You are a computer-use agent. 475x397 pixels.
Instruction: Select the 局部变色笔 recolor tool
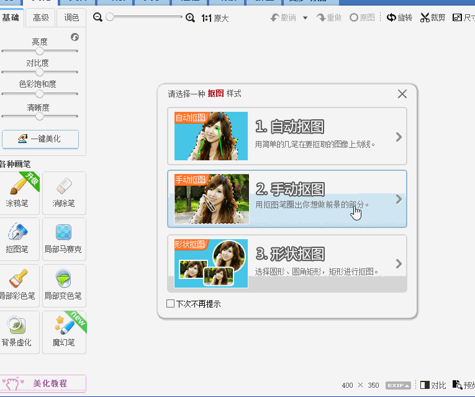coord(64,285)
